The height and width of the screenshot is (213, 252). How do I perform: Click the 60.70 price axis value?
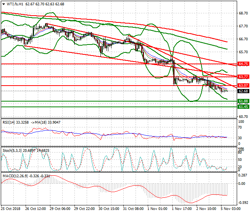pos(243,117)
